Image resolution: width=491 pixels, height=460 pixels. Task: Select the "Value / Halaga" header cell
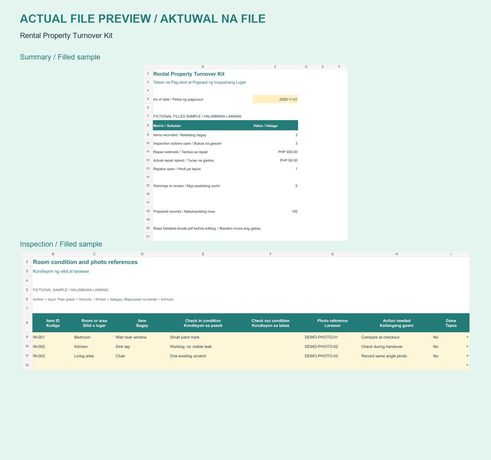275,125
